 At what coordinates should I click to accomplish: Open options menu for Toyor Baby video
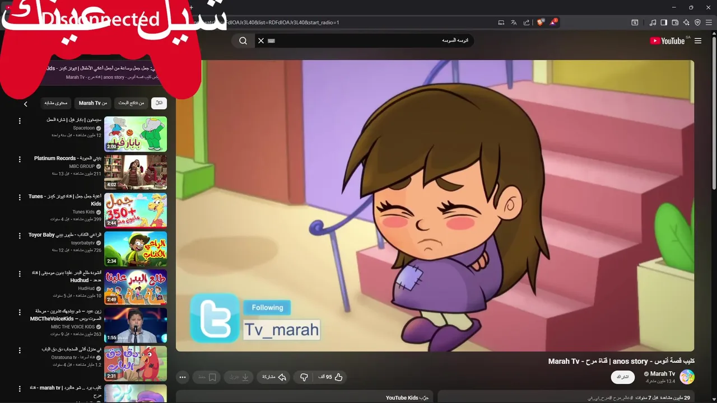click(x=20, y=236)
